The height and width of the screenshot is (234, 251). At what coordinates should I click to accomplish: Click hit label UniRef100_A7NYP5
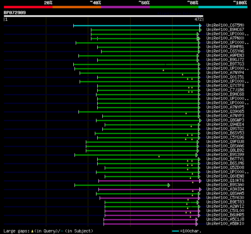pyautogui.click(x=225, y=107)
